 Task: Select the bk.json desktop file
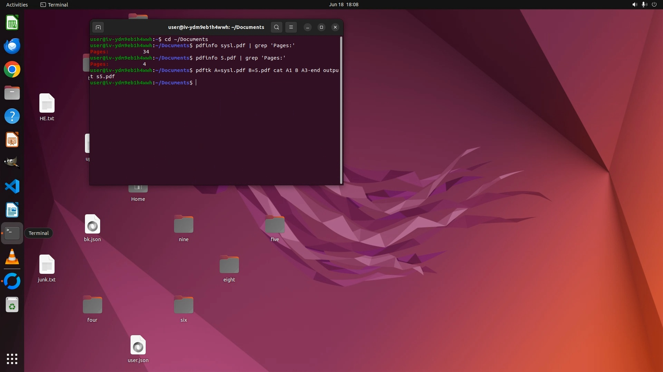point(92,225)
